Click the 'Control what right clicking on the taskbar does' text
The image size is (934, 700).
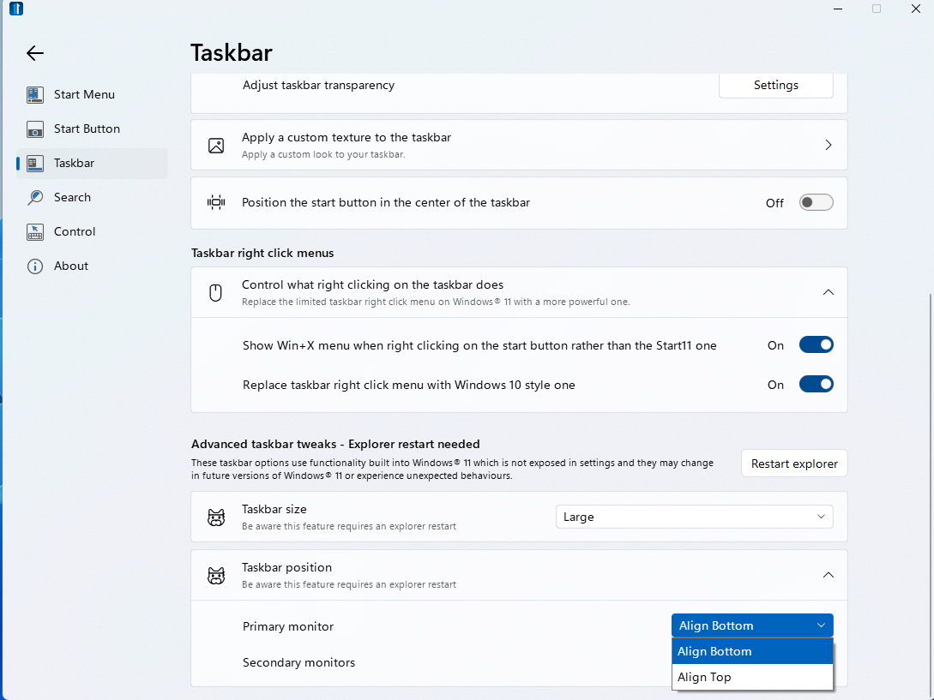coord(372,284)
